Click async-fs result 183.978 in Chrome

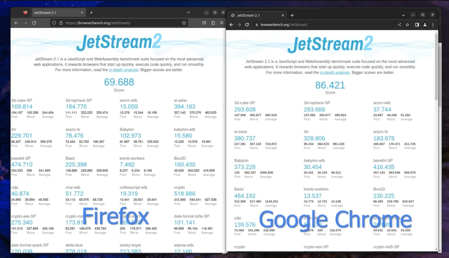point(384,138)
